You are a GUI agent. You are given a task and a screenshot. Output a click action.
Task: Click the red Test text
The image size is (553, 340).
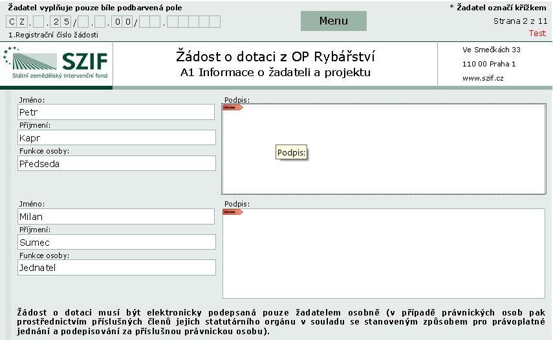(x=537, y=34)
